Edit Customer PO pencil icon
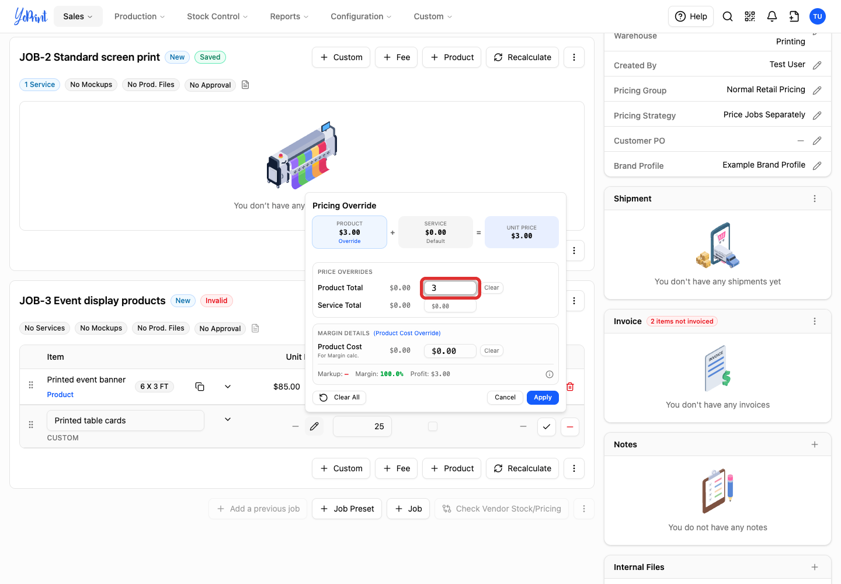Image resolution: width=841 pixels, height=584 pixels. pos(817,141)
